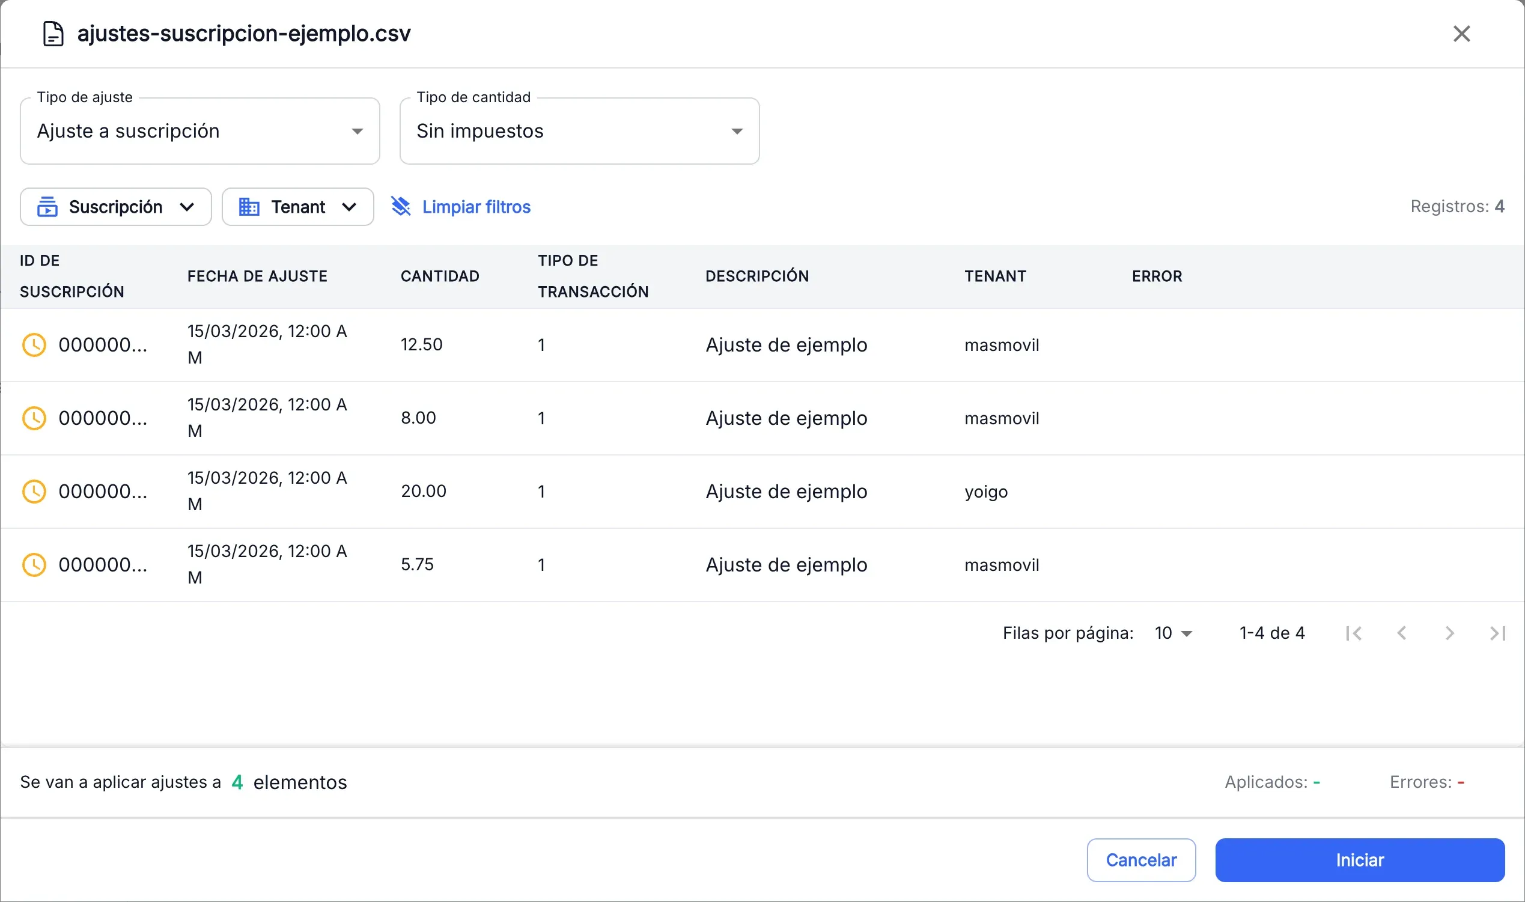Click the Cancelar button
Screen dimensions: 1525x902
coord(1141,860)
